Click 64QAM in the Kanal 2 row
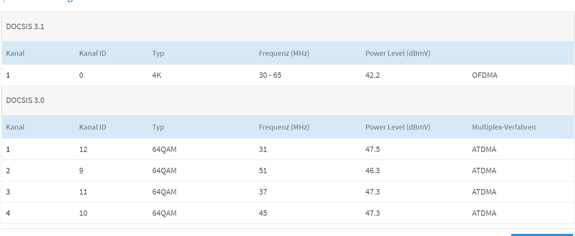575x236 pixels. (x=164, y=171)
